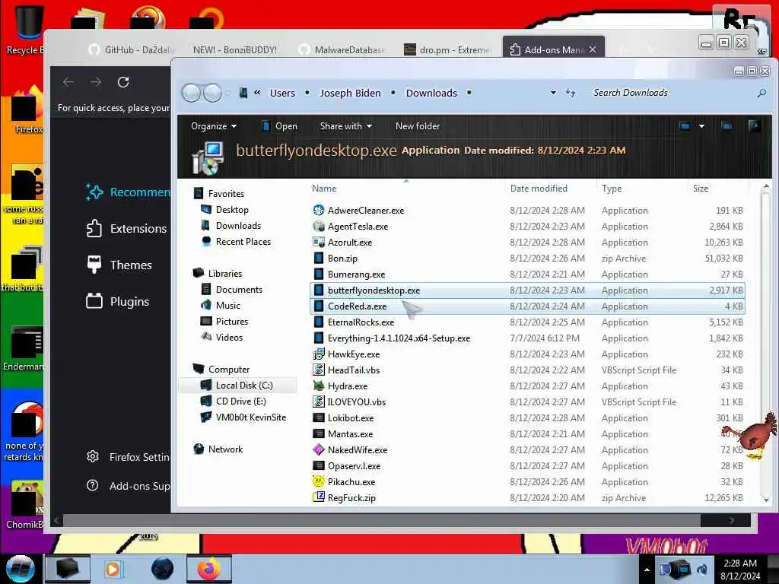Screen dimensions: 779x584
Task: Select Local Disk (C:) in navigation tree
Action: [x=244, y=385]
